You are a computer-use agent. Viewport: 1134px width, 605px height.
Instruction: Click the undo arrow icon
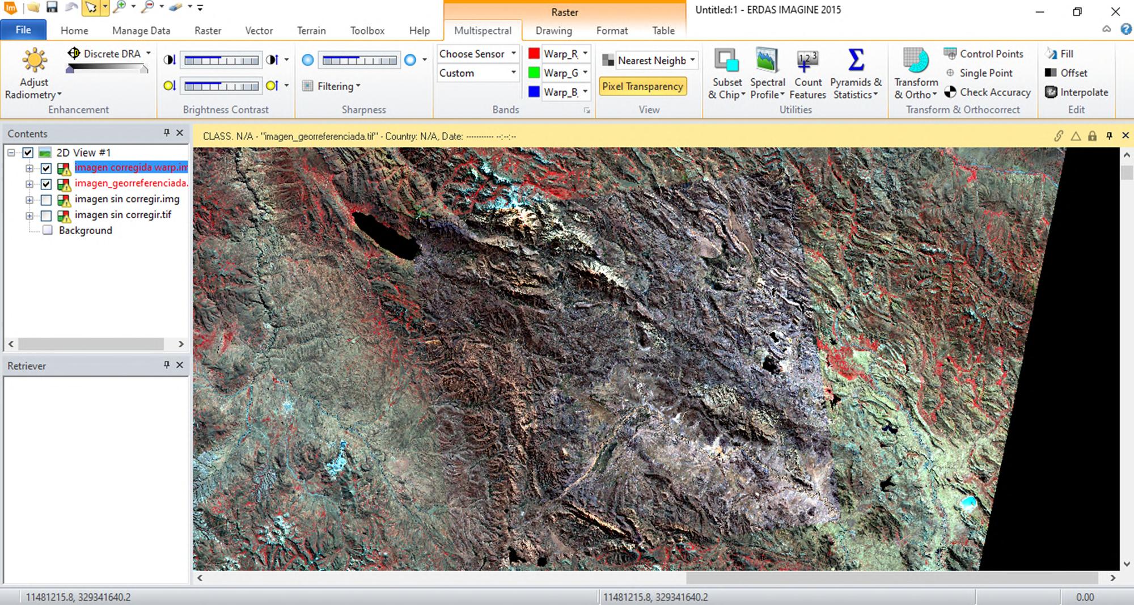pyautogui.click(x=71, y=7)
